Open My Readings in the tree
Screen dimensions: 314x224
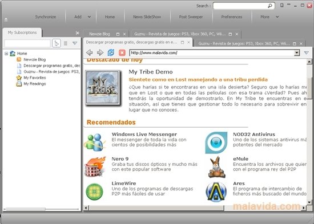[x=35, y=84]
